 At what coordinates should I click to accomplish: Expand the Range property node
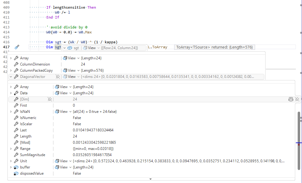tap(11, 149)
